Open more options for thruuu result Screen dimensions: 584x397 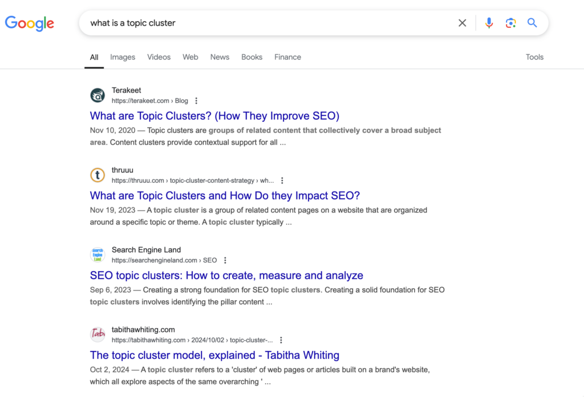pyautogui.click(x=282, y=181)
